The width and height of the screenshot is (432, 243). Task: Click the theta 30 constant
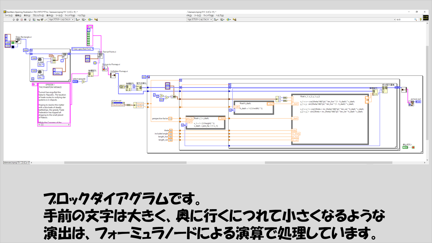(171, 130)
